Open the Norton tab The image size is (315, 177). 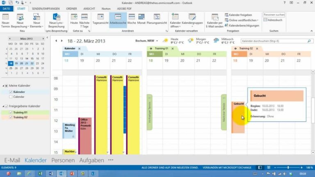106,9
